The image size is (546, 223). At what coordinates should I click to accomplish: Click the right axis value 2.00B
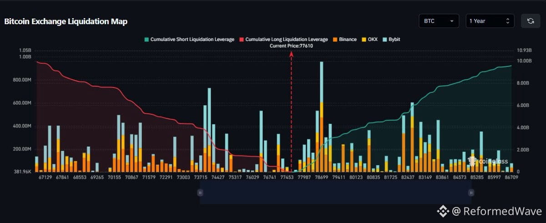522,150
